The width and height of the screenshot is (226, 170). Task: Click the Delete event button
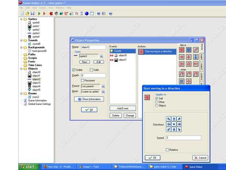click(116, 116)
